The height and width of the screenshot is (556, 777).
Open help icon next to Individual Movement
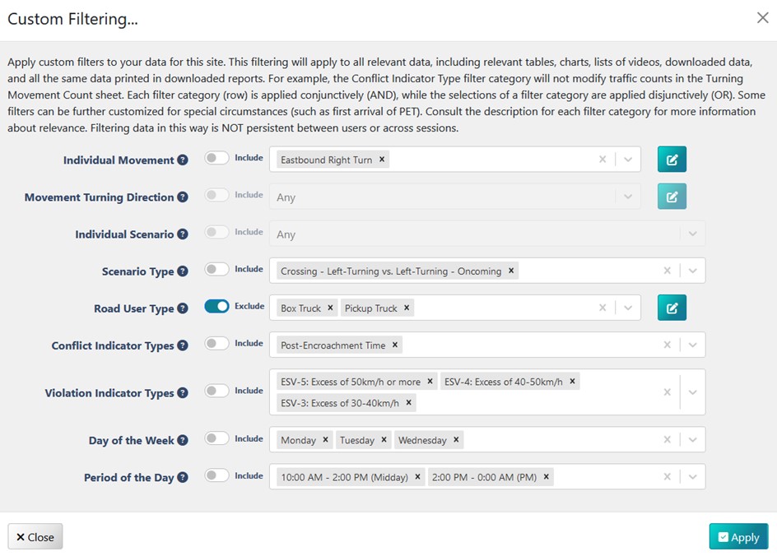click(183, 160)
